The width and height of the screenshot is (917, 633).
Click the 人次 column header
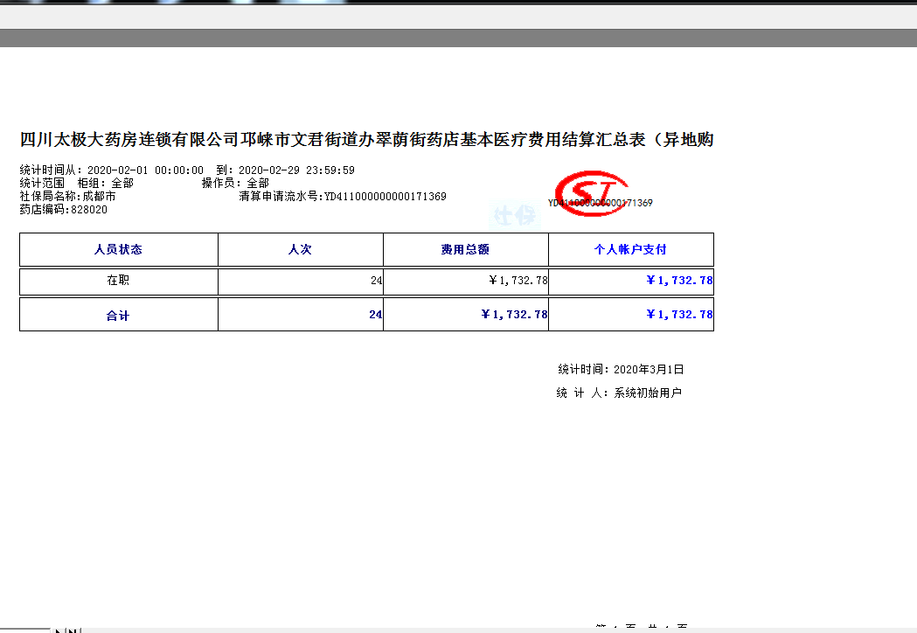301,250
